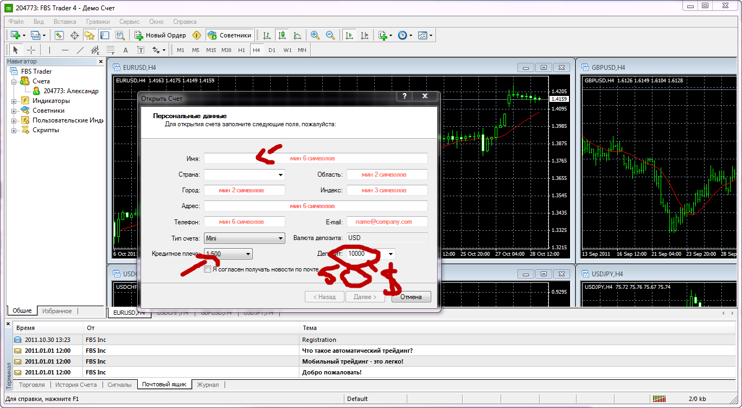
Task: Select the trendline drawing tool
Action: point(80,50)
